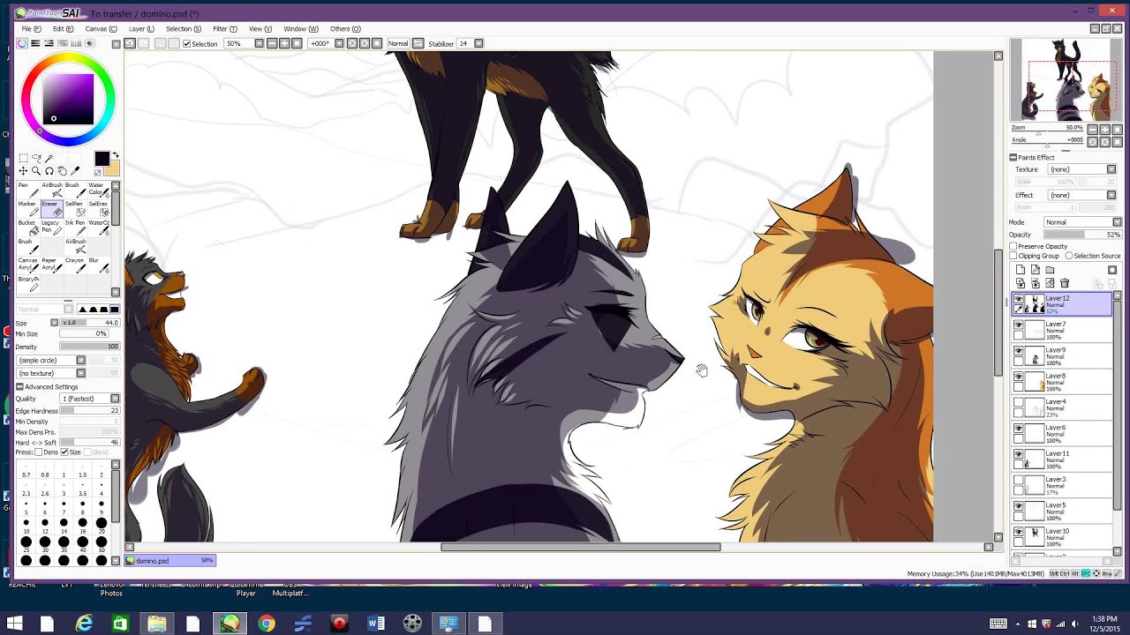Select the Ink Pen tool
The image size is (1130, 635).
click(x=76, y=228)
